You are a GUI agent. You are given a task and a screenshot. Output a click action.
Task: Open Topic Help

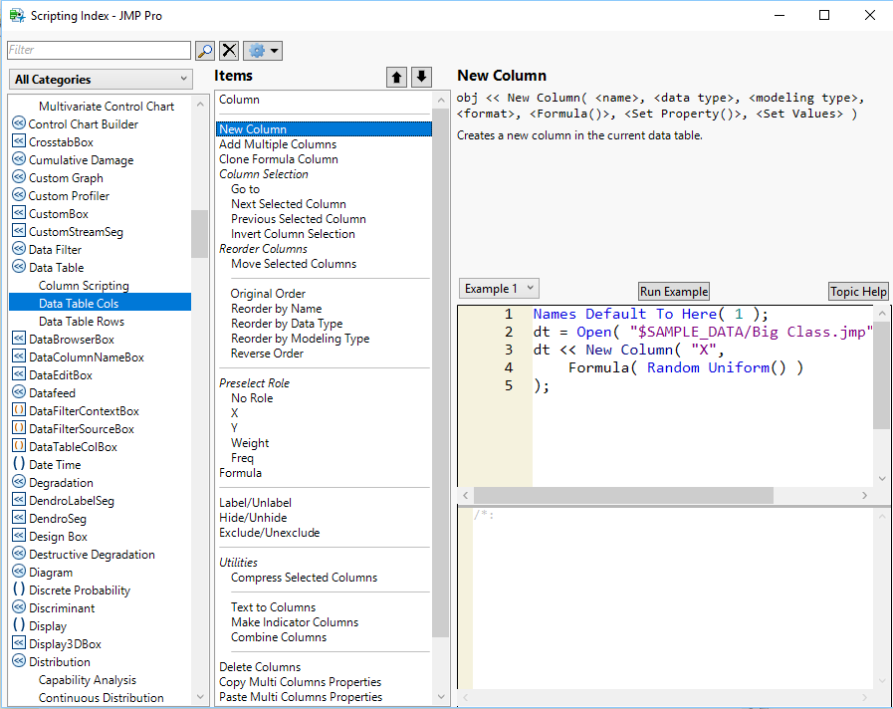tap(858, 292)
